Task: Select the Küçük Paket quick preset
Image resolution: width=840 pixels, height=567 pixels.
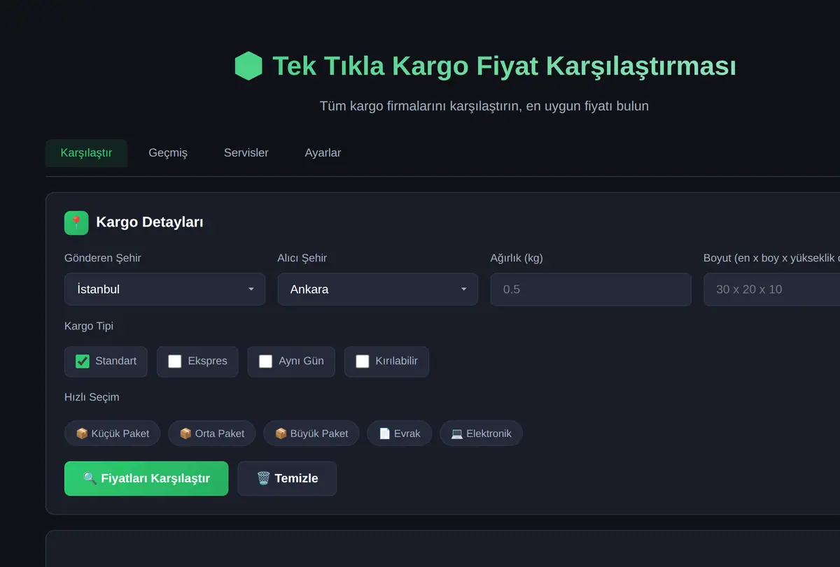Action: [112, 433]
